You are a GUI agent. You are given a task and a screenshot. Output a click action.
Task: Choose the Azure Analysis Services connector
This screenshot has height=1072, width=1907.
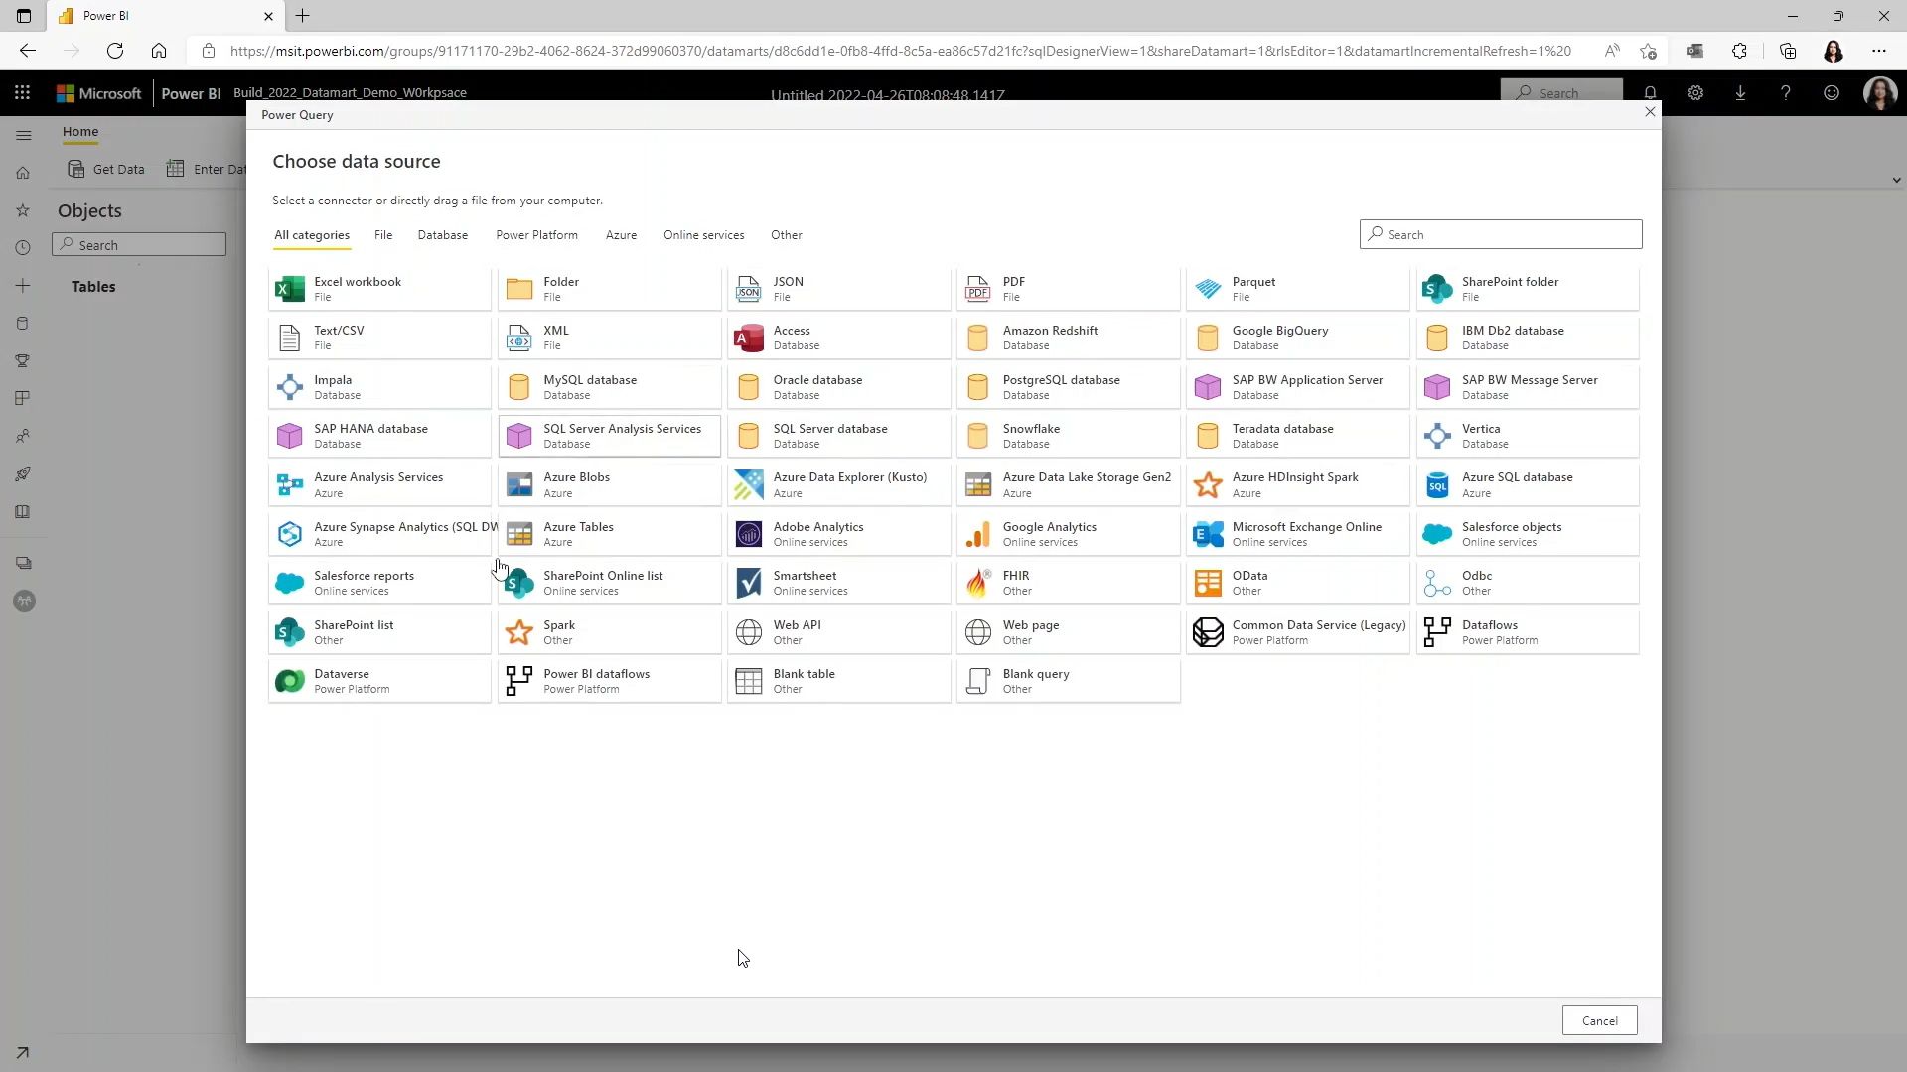(x=379, y=484)
